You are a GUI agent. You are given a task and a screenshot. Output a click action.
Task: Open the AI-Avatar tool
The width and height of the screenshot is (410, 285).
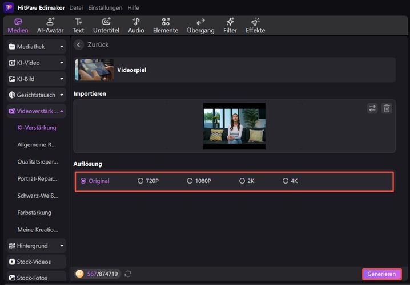click(x=50, y=26)
